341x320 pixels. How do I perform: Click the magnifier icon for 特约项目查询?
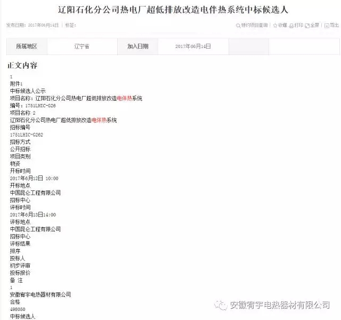click(238, 26)
